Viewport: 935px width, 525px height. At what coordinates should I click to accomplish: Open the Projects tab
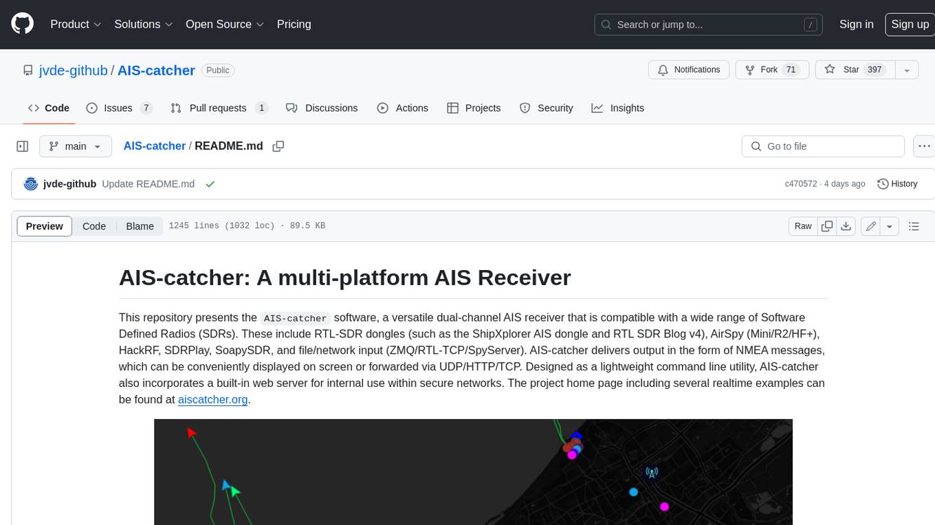(x=474, y=108)
